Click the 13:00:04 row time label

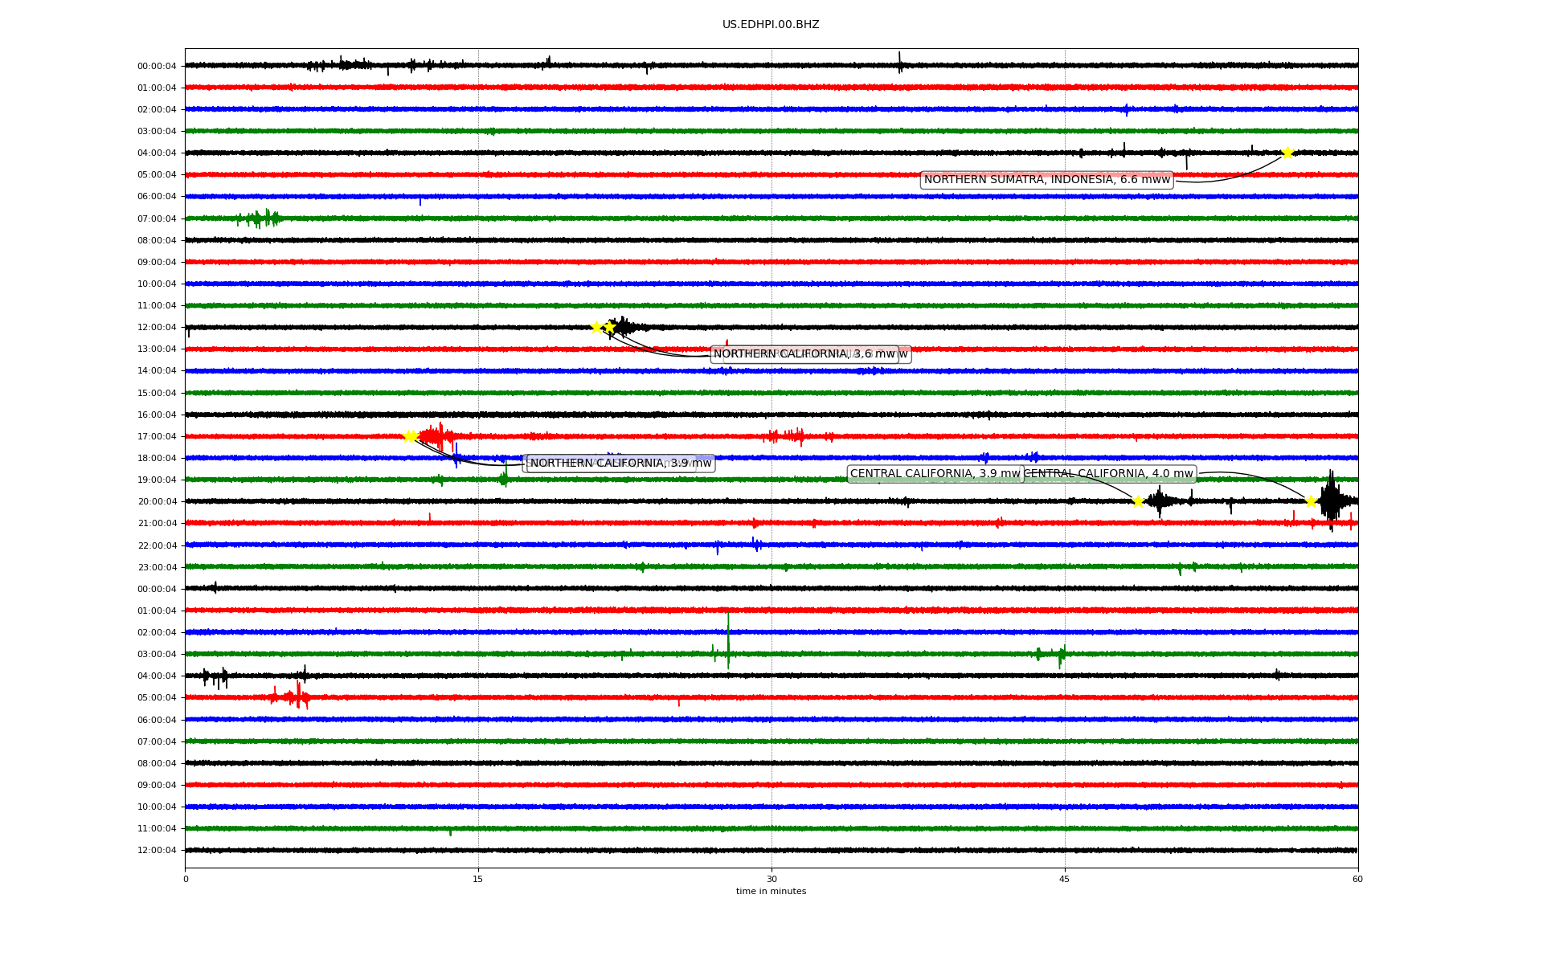(x=157, y=349)
